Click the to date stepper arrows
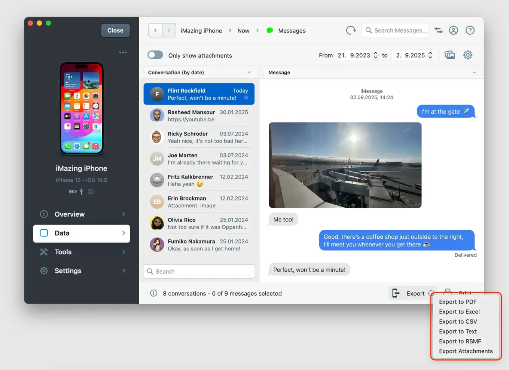The width and height of the screenshot is (509, 370). (430, 55)
